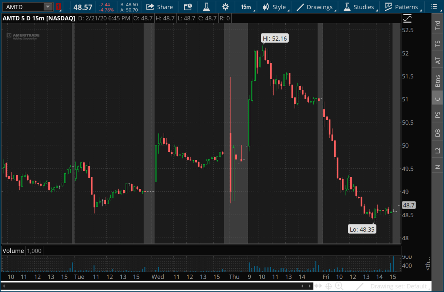Viewport: 444px width, 292px height.
Task: Click the D: 2/21/20 6:45 PM date readout
Action: click(x=104, y=18)
